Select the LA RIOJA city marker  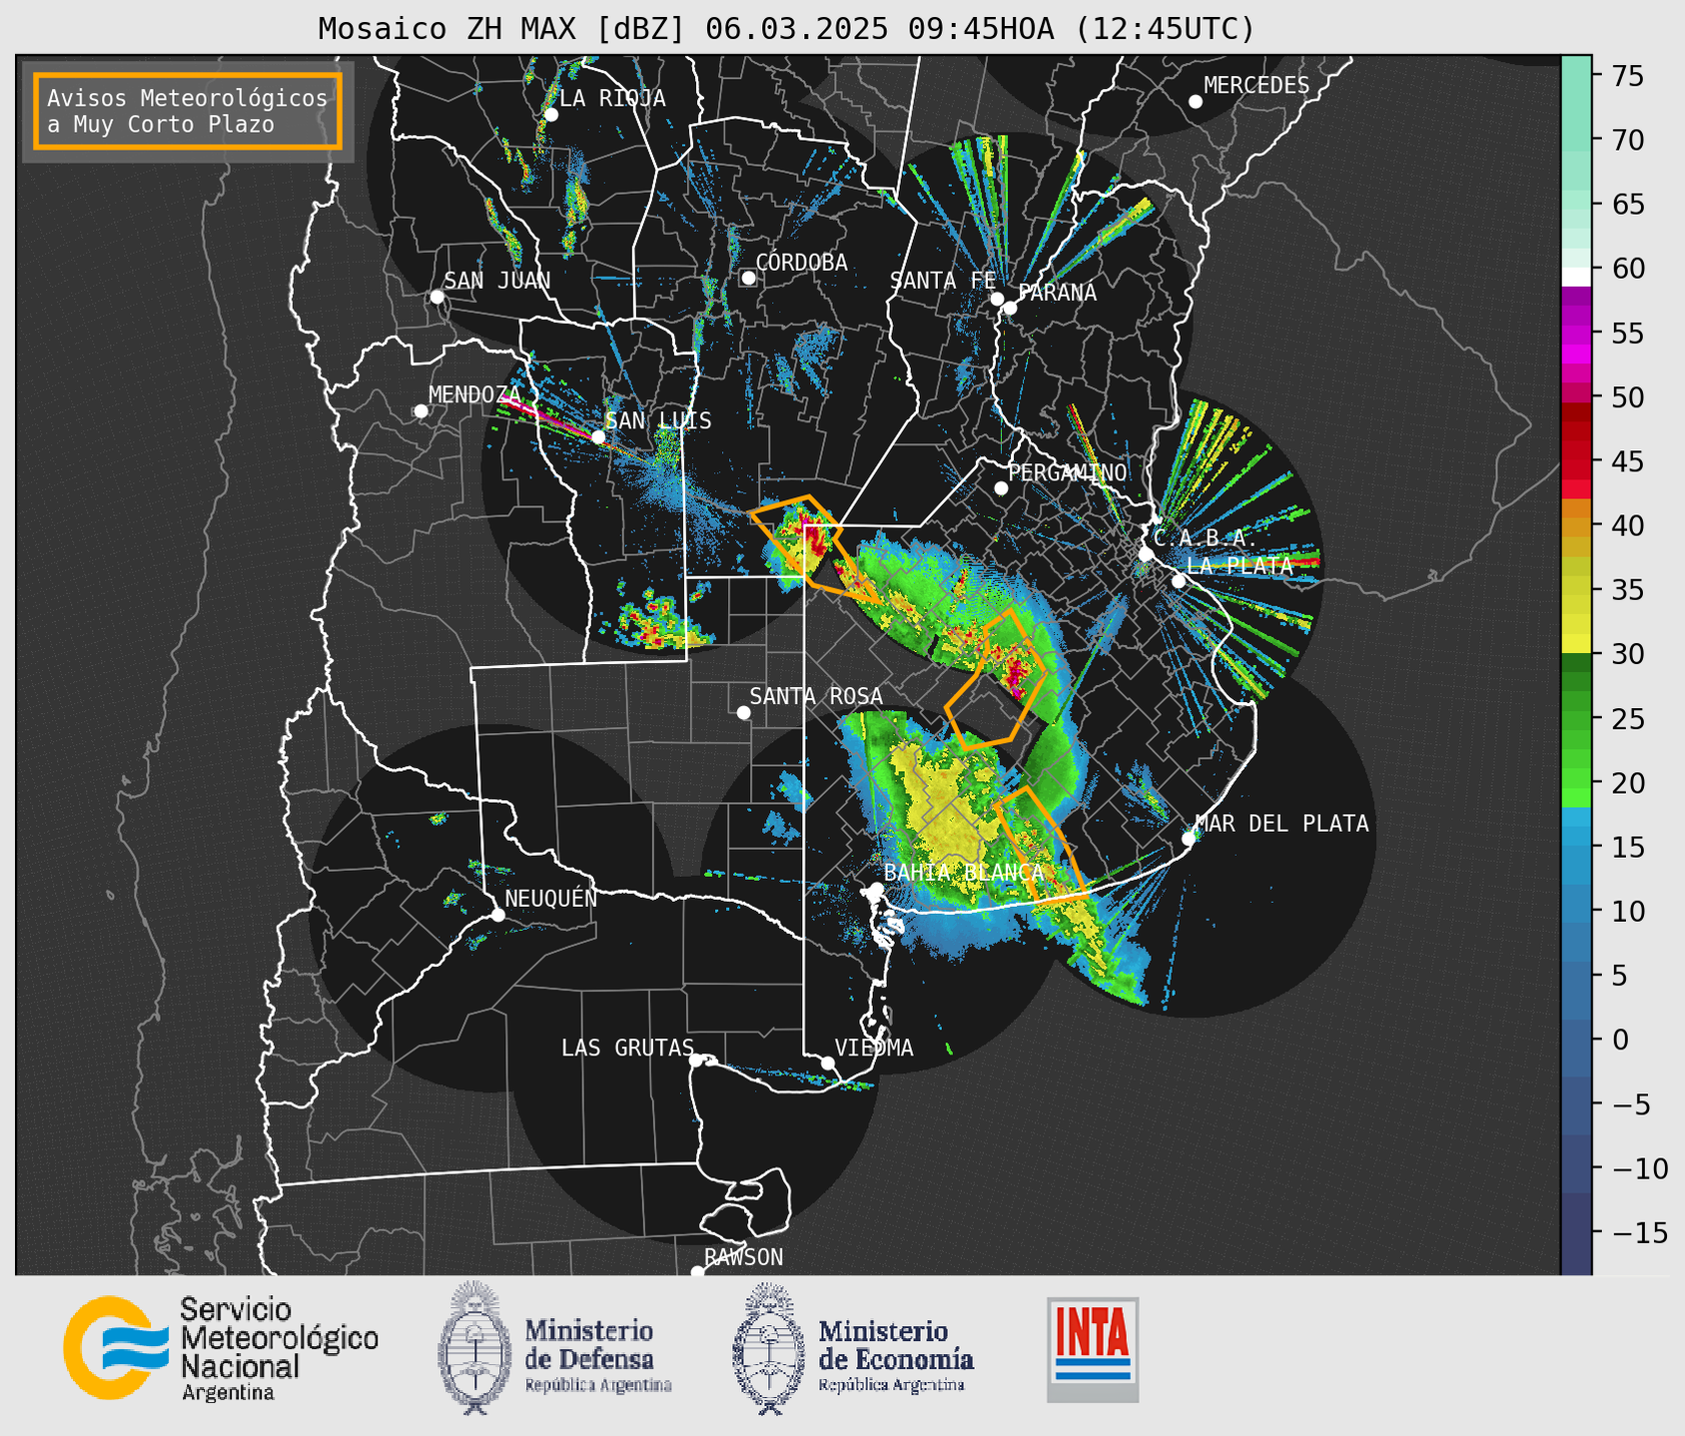(550, 115)
